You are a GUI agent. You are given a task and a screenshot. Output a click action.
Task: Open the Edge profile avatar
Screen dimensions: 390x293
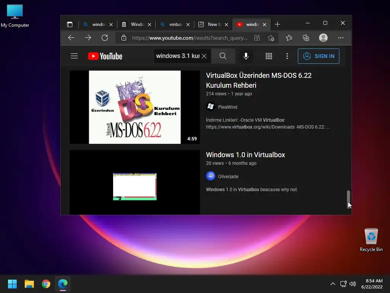click(323, 38)
